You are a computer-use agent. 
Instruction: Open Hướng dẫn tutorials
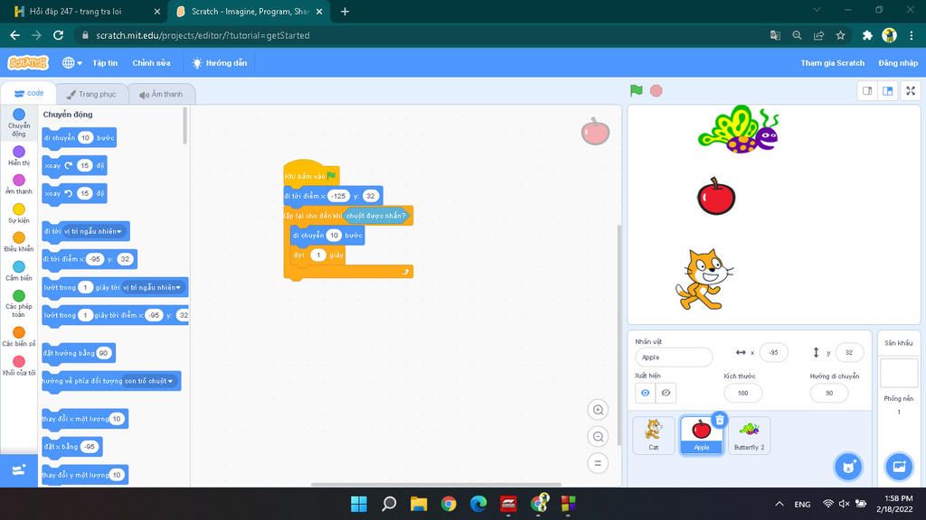[220, 62]
